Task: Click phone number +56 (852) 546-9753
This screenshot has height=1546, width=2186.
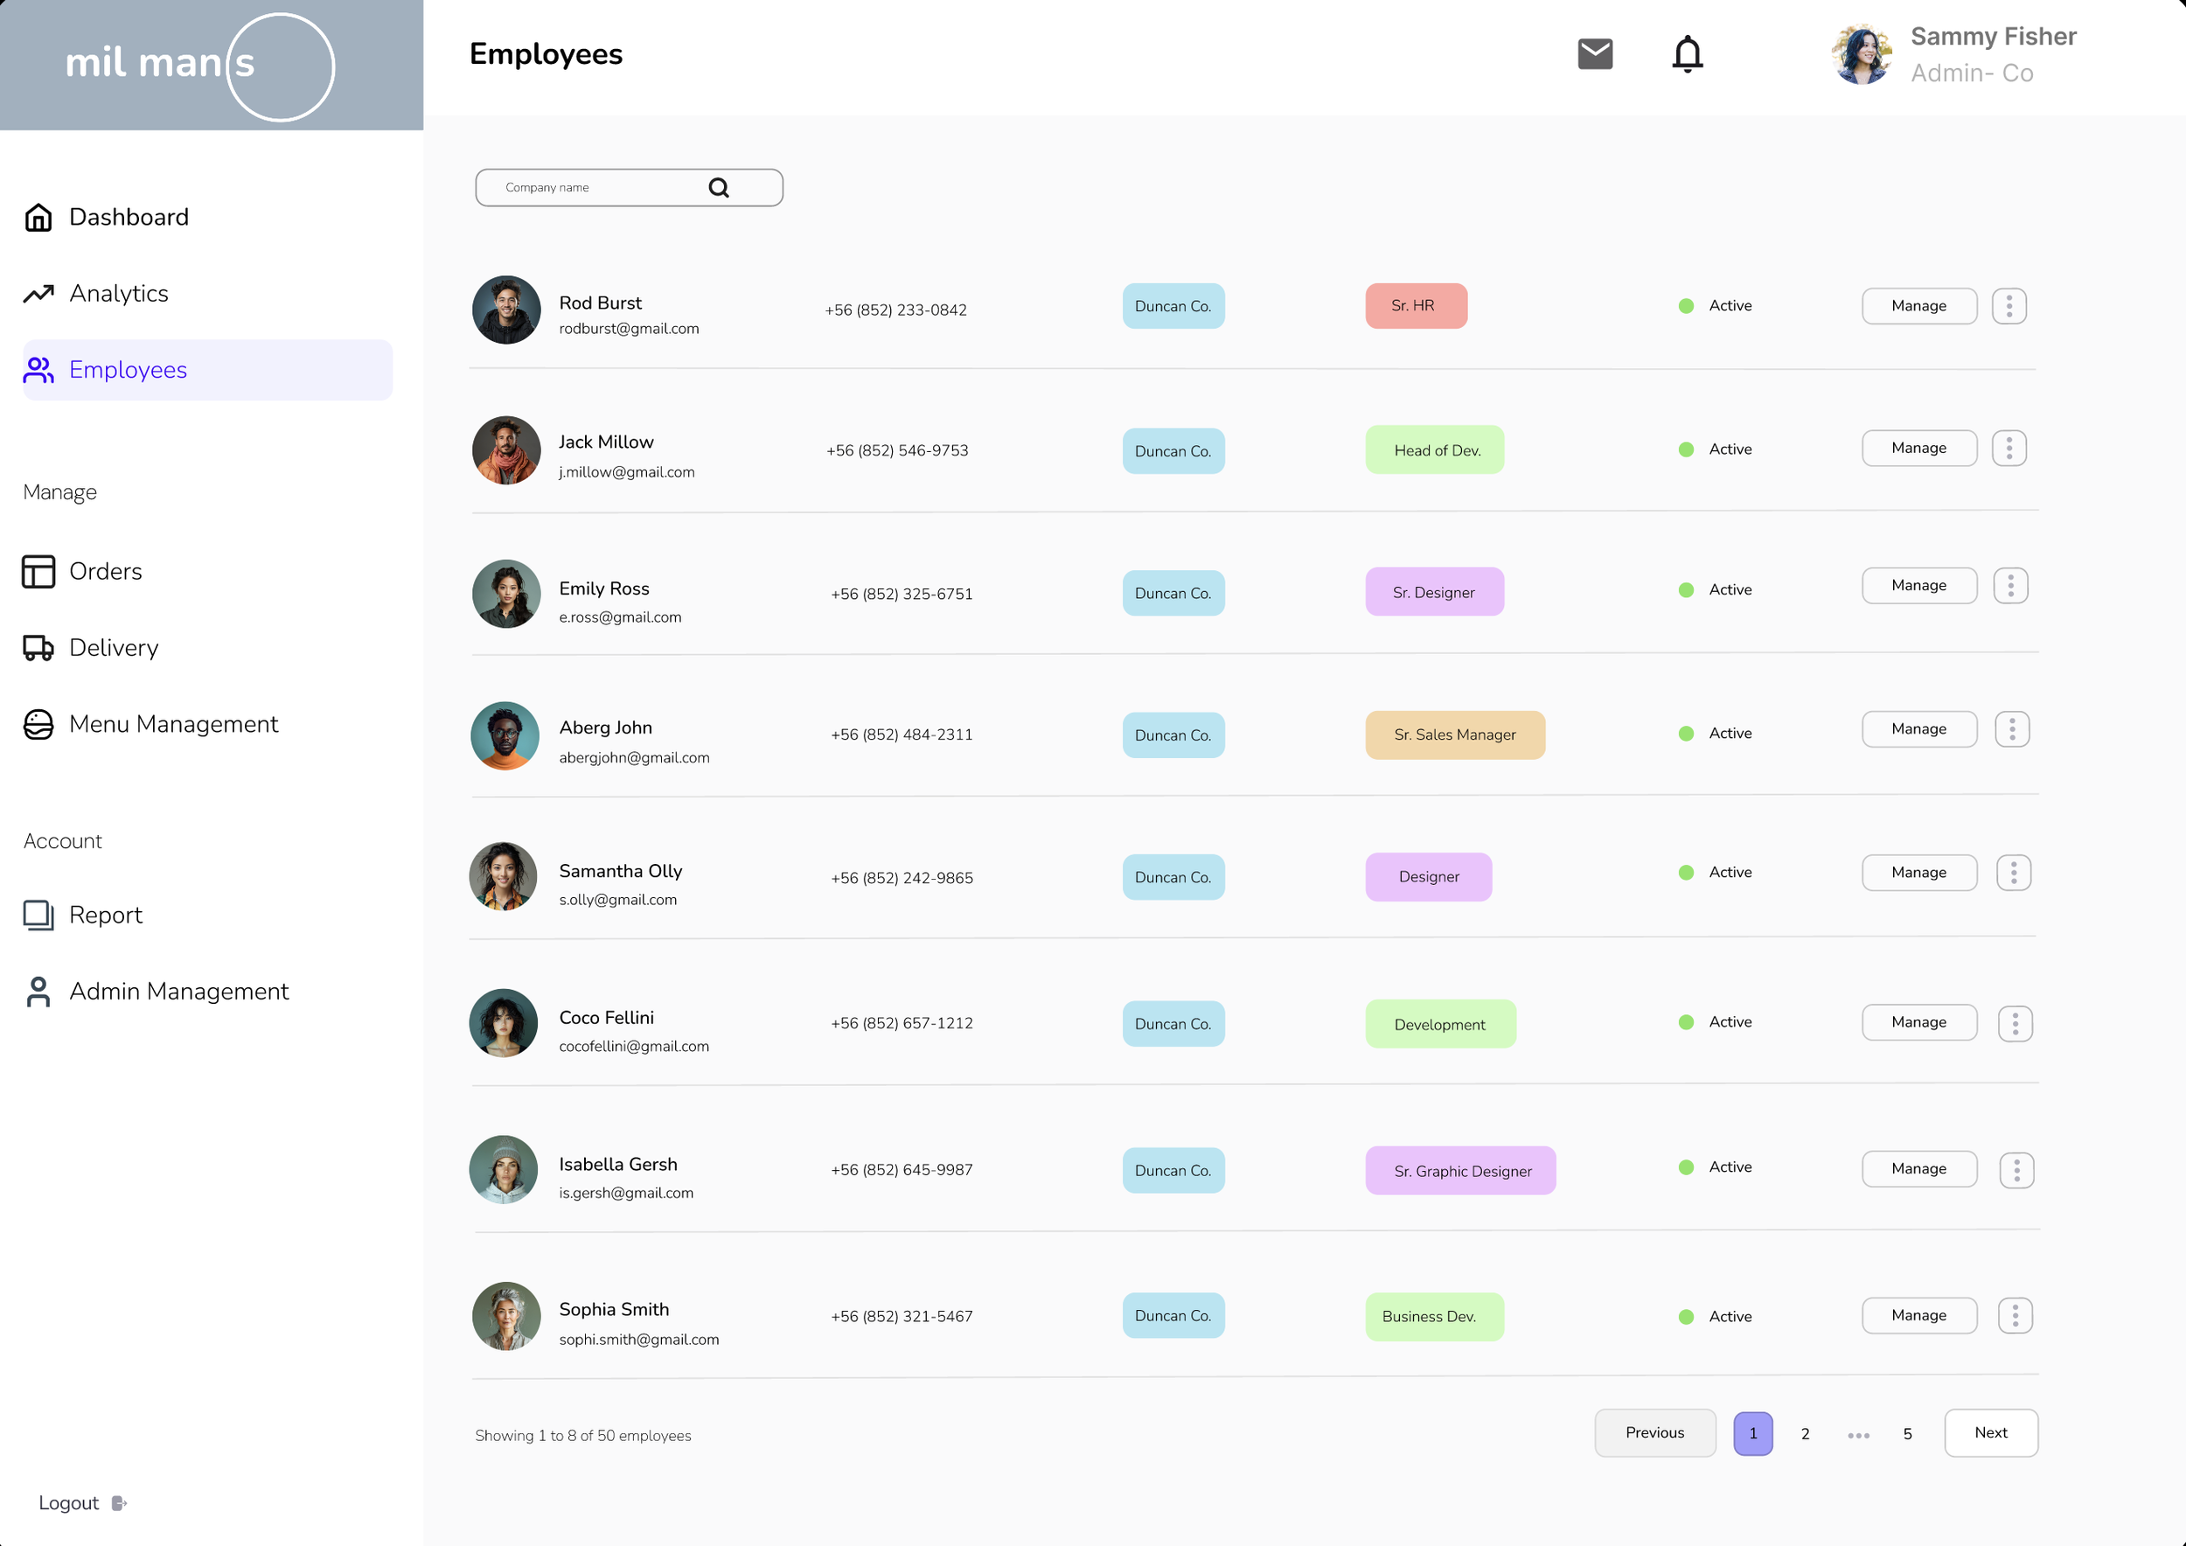Action: 897,450
